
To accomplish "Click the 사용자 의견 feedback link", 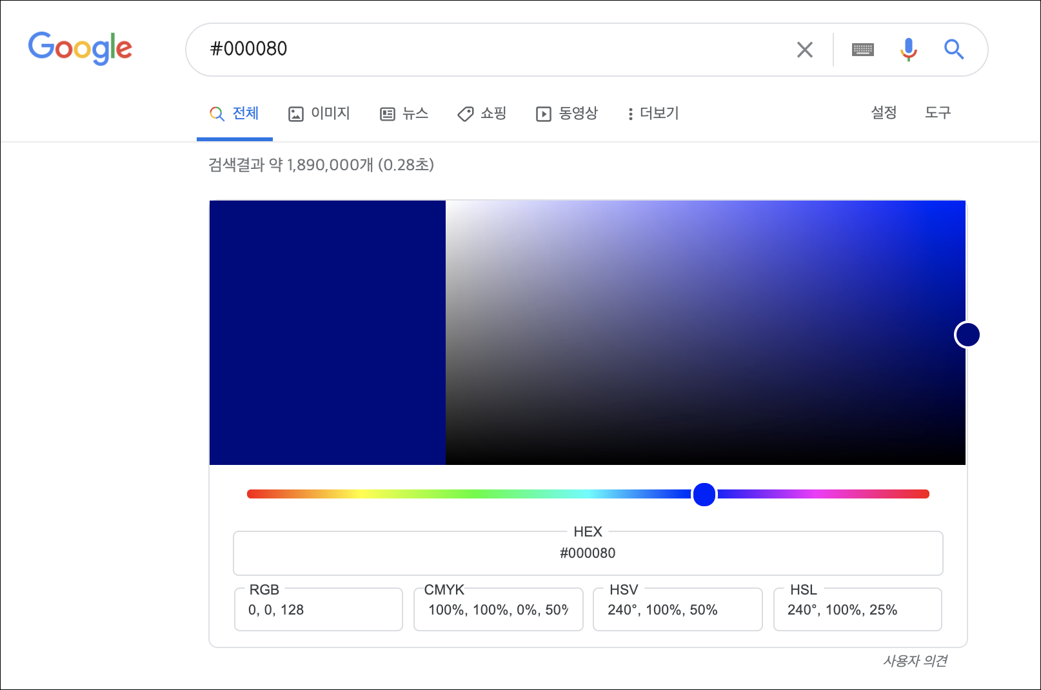I will (x=915, y=660).
